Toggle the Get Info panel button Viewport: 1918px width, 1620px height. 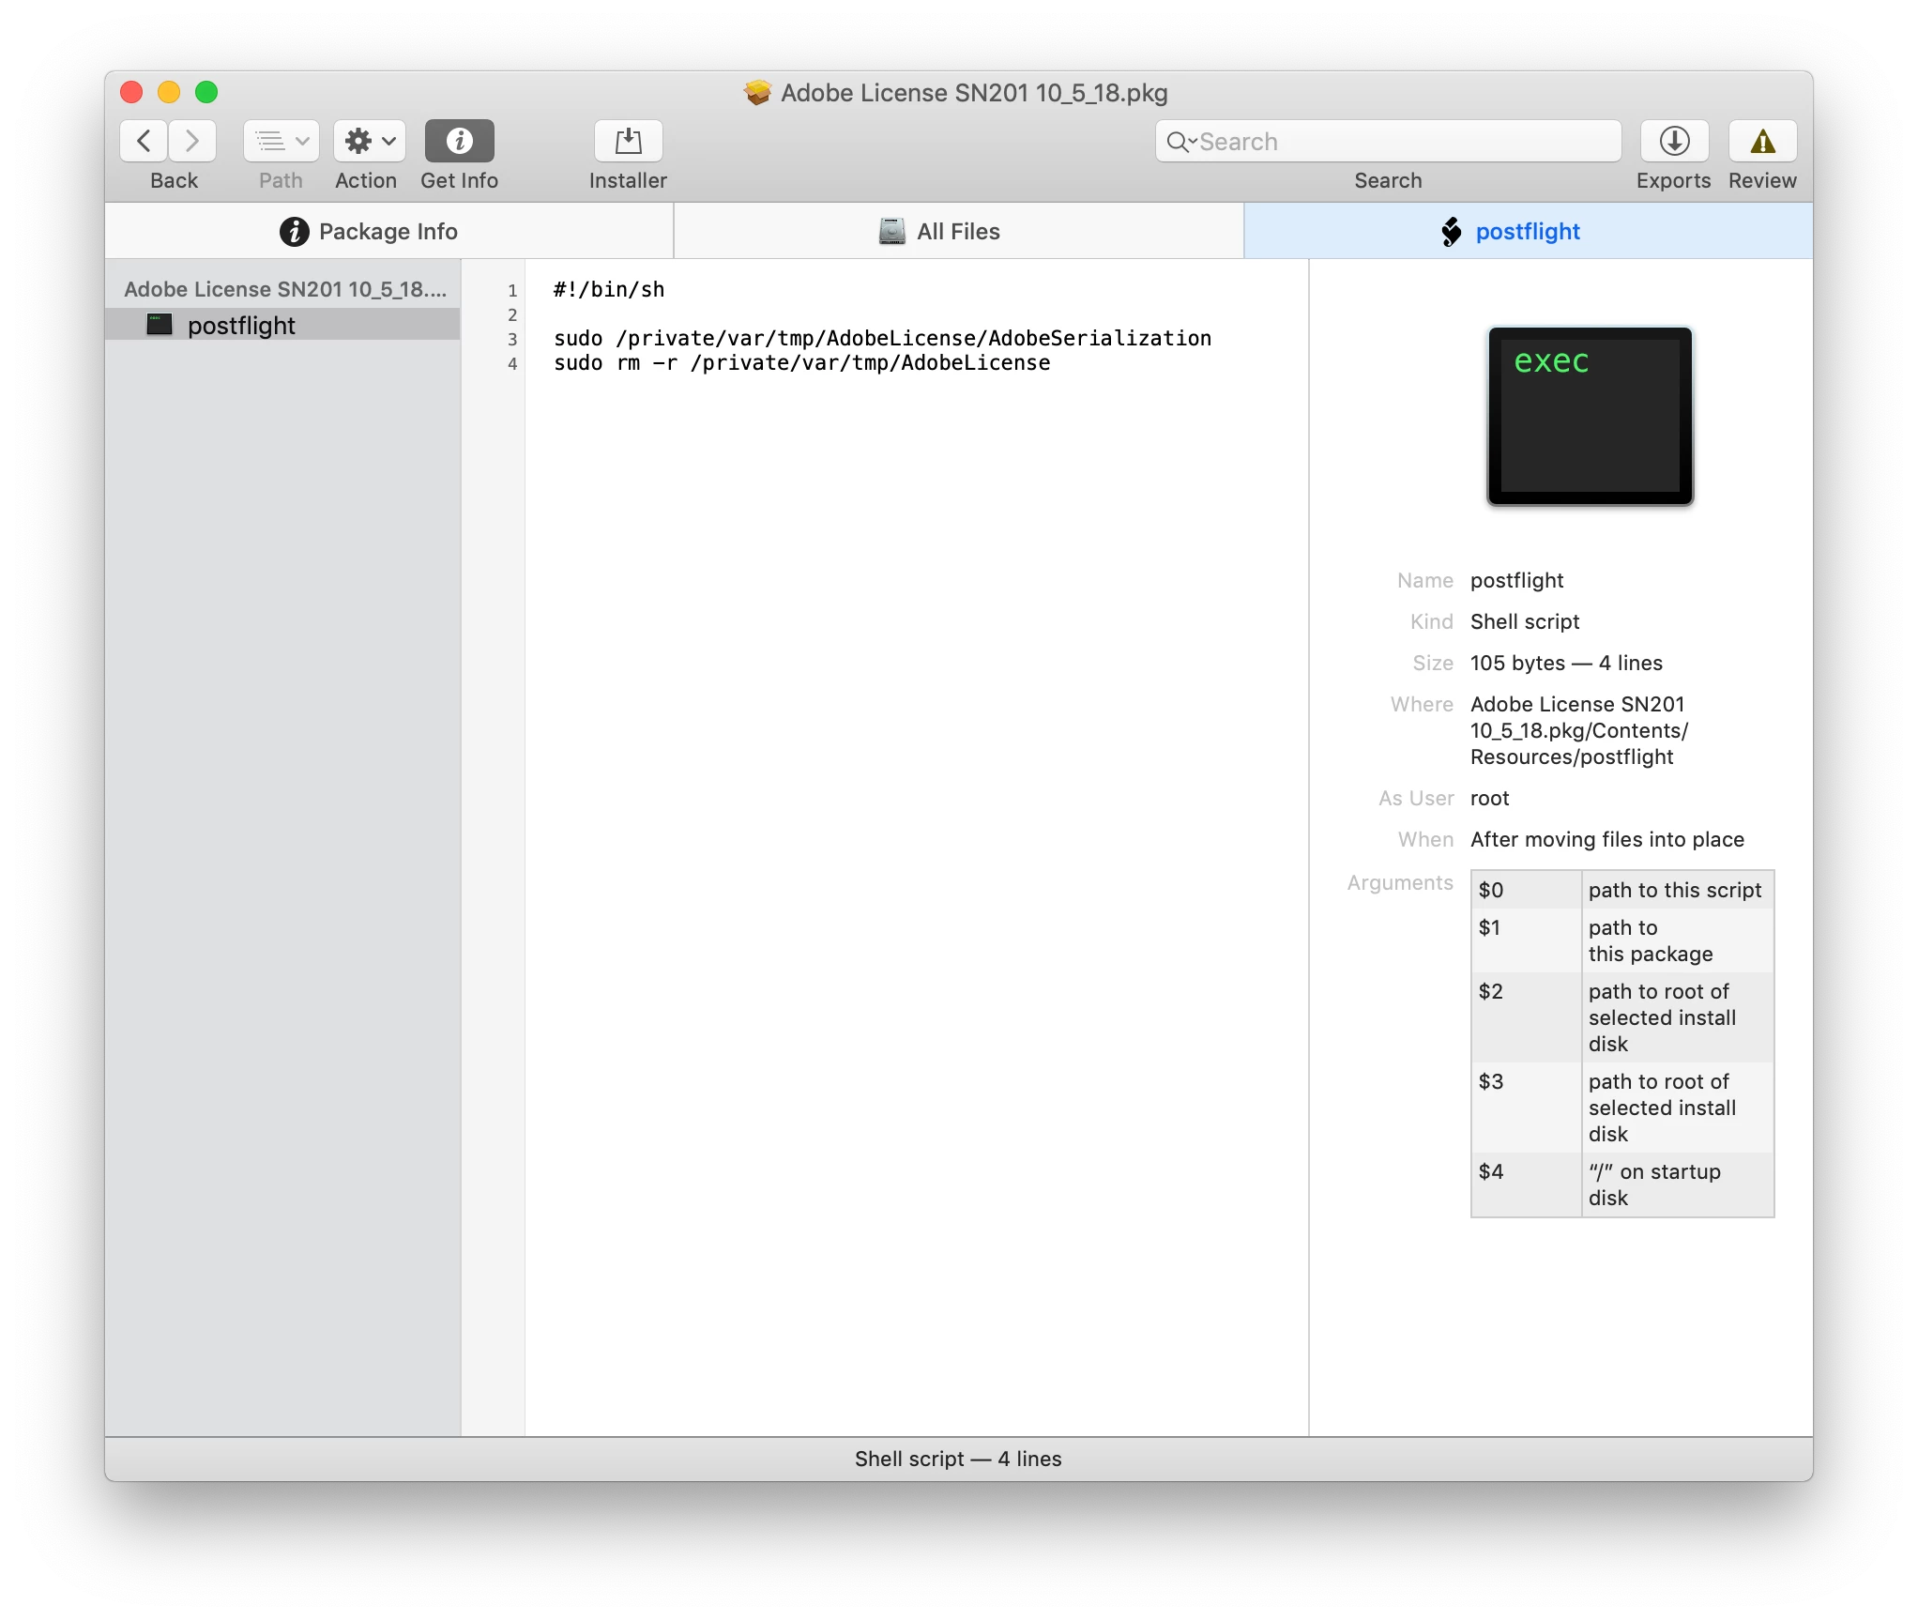coord(459,141)
